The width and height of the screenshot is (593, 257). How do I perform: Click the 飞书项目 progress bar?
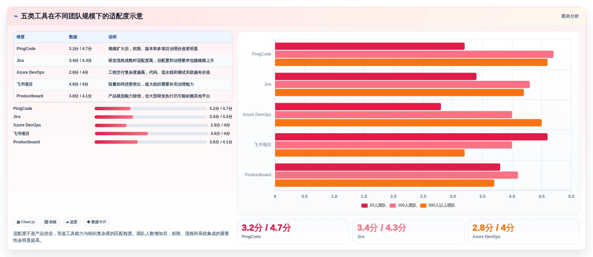pos(151,134)
